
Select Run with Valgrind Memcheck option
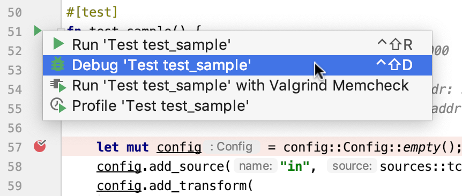pos(237,85)
